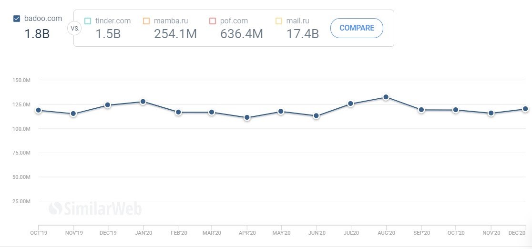
Task: Click the 'vs.' circle badge
Action: coord(75,28)
